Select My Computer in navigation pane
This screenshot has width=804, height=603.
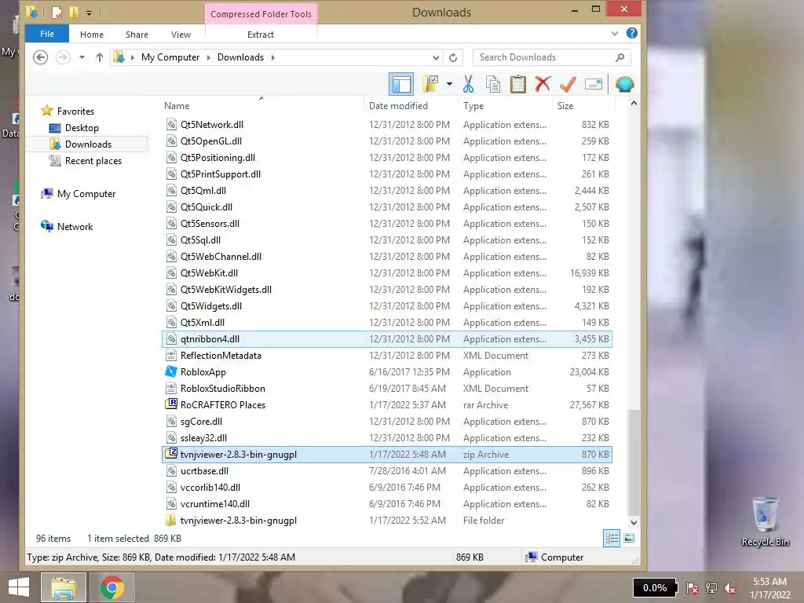(x=86, y=193)
